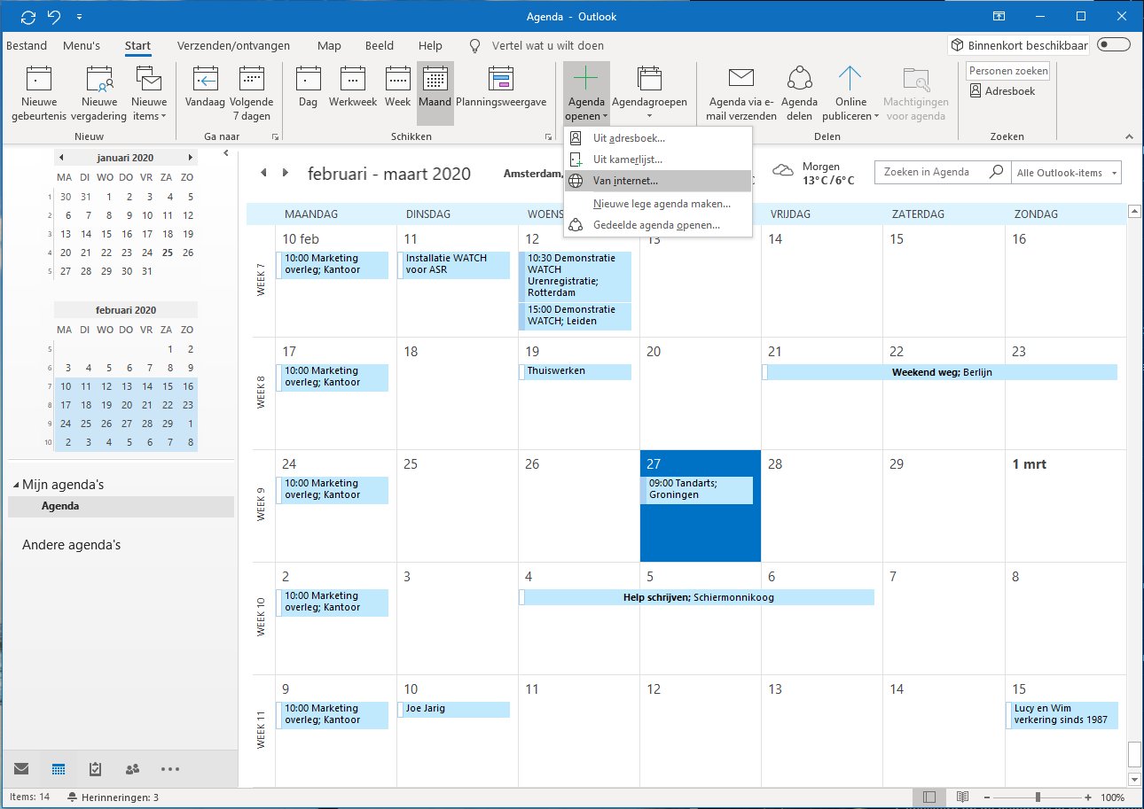Create a Nieuwe gebeurtenis appointment
Screen dimensions: 1144x809
tap(39, 93)
